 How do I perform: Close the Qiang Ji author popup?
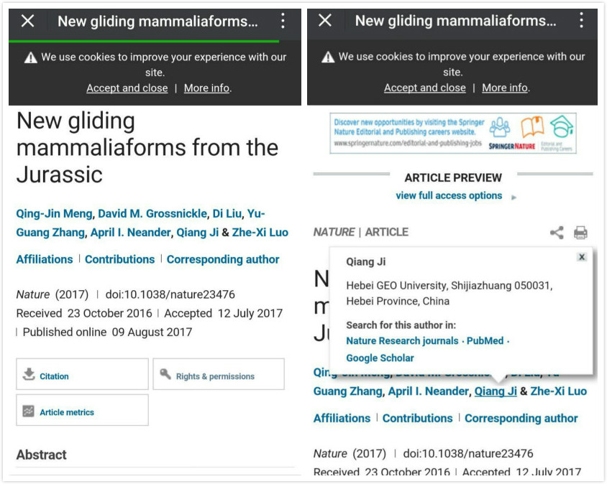click(x=581, y=257)
